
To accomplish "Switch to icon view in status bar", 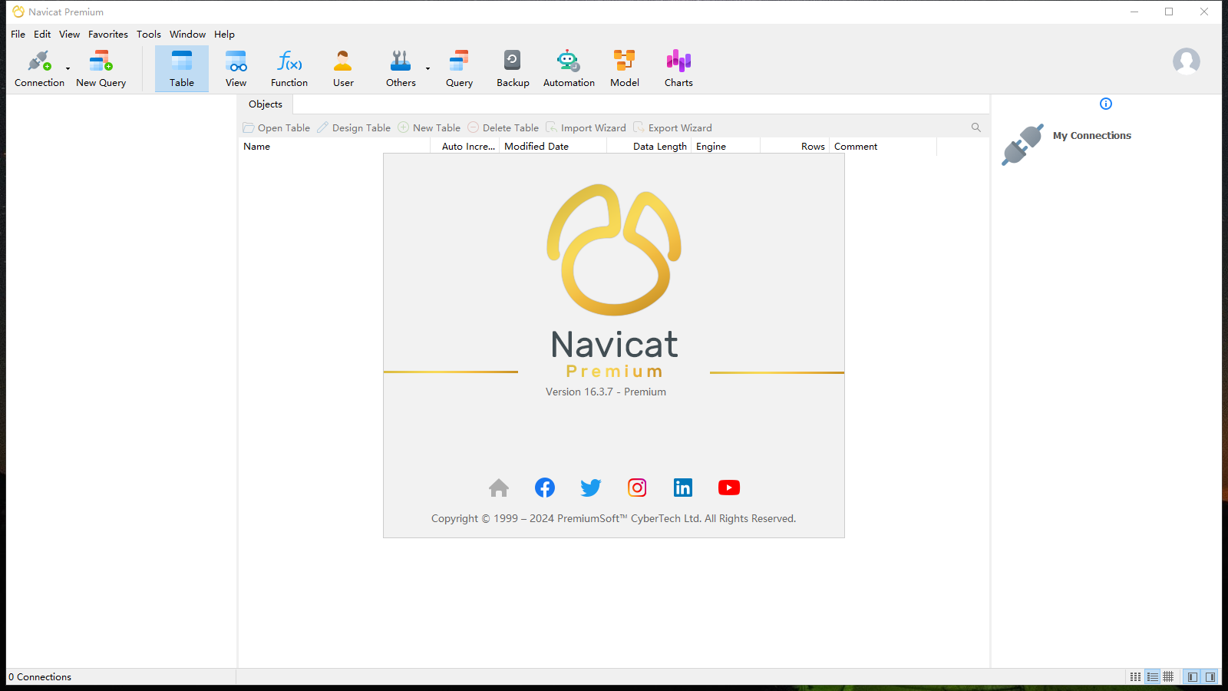I will 1135,676.
